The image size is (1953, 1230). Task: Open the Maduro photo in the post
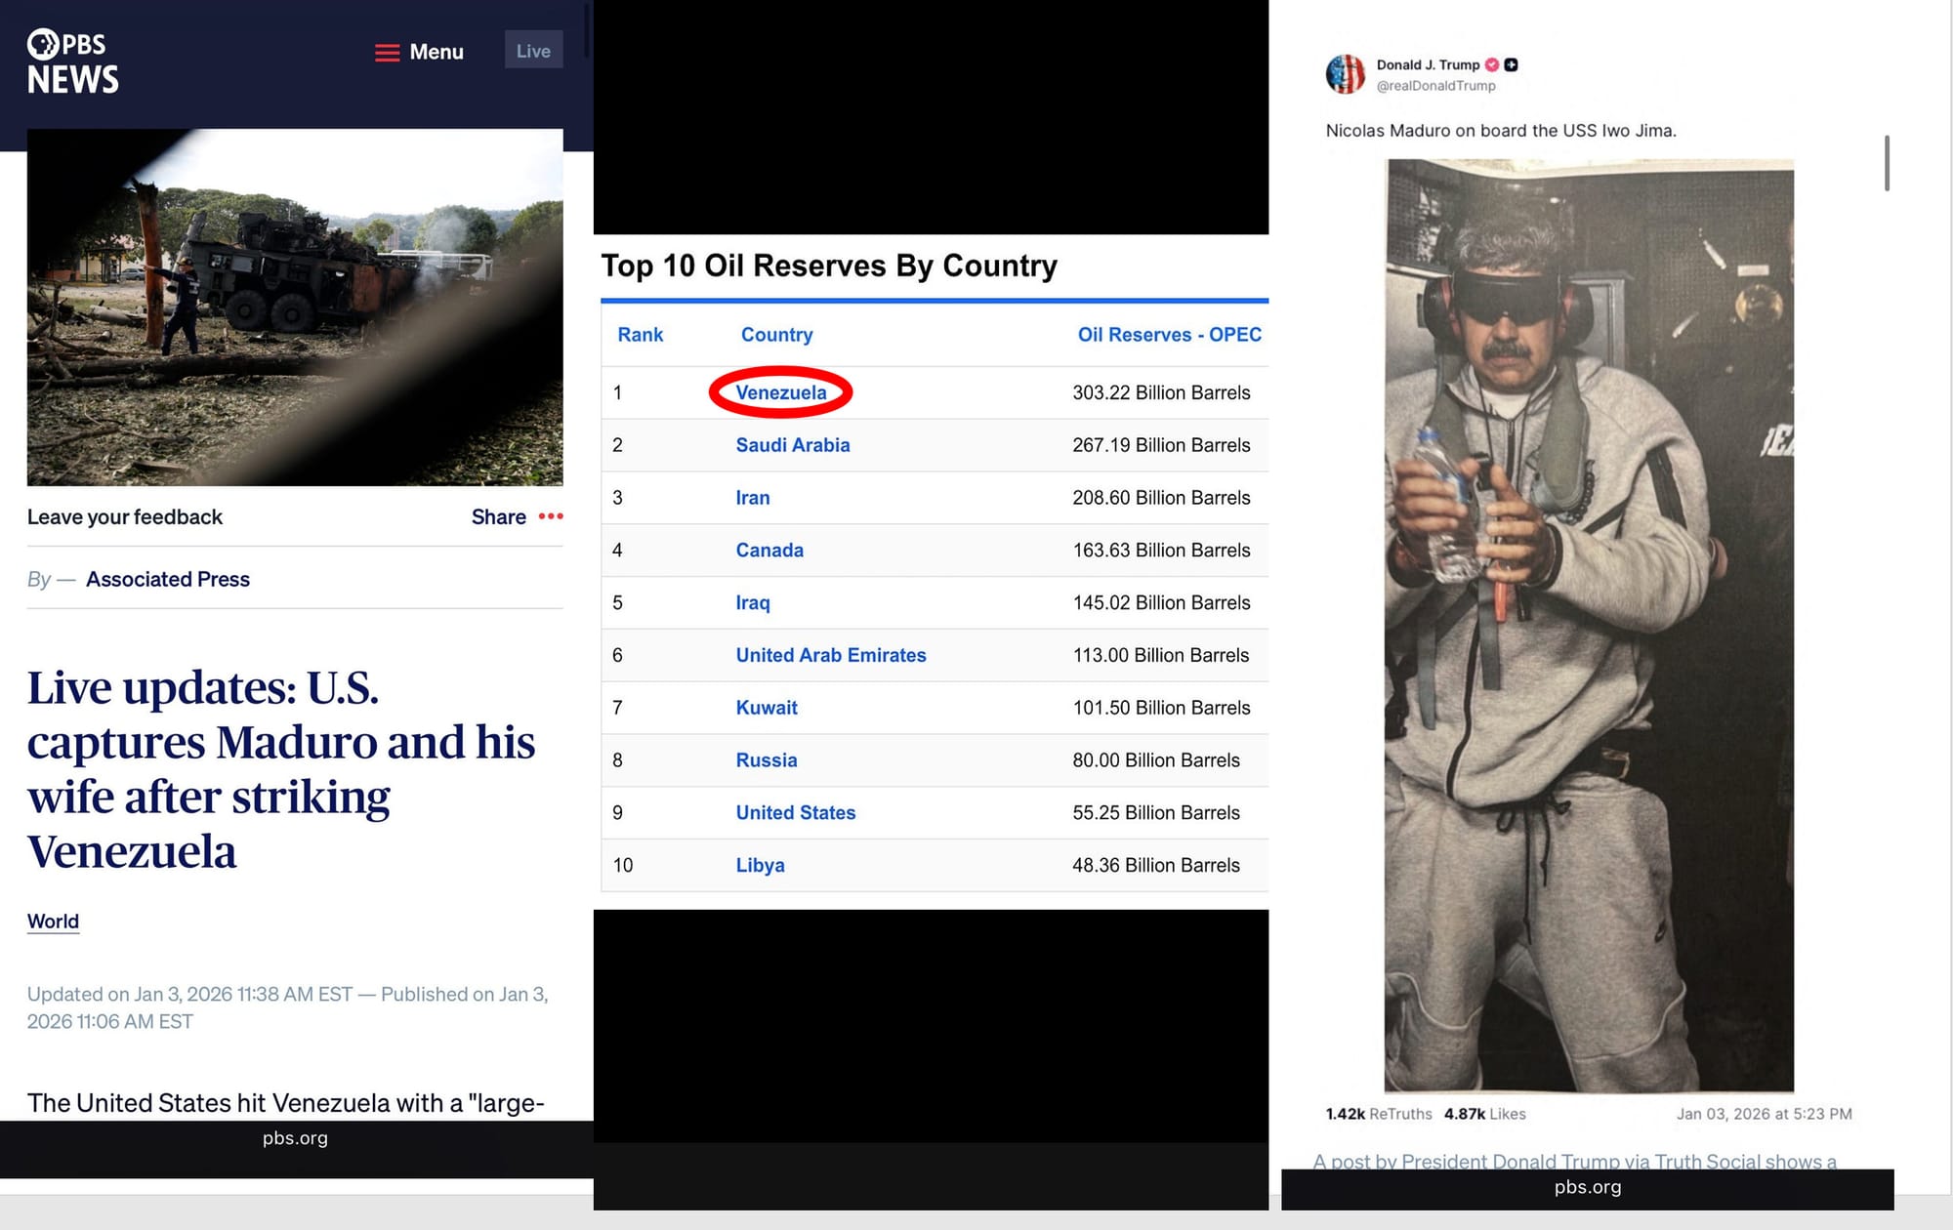coord(1589,626)
